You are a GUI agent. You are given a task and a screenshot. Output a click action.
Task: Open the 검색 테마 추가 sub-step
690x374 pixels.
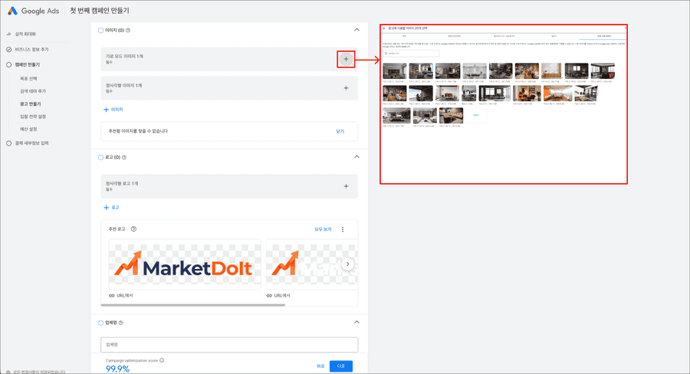[x=32, y=91]
